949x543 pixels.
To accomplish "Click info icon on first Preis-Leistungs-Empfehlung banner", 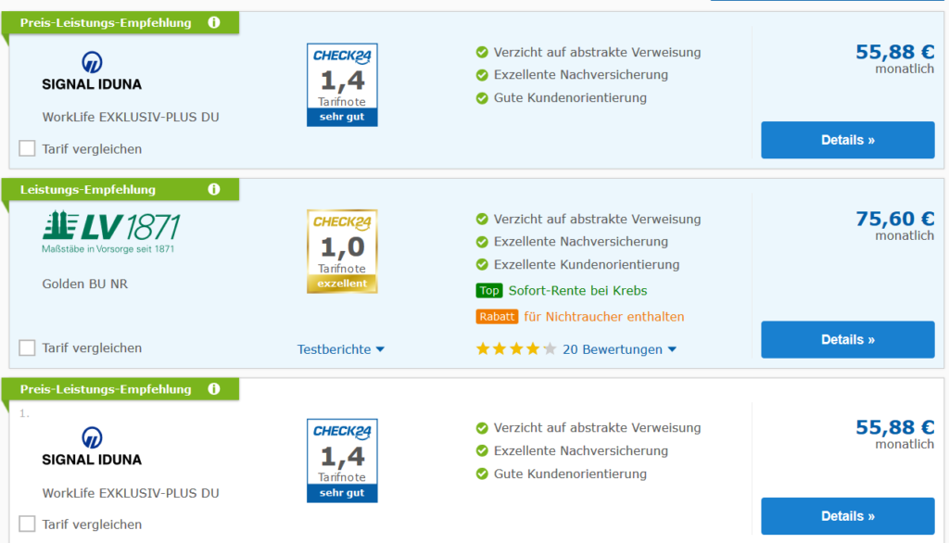I will [214, 22].
